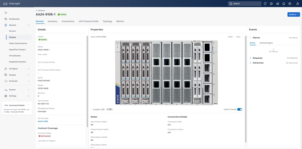Screen dimensions: 302x149
Task: Click the Settings gear icon
Action: point(6,96)
